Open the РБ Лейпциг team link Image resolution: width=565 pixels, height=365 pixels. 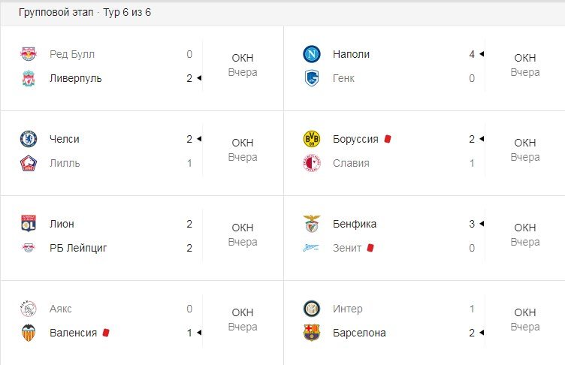(78, 248)
